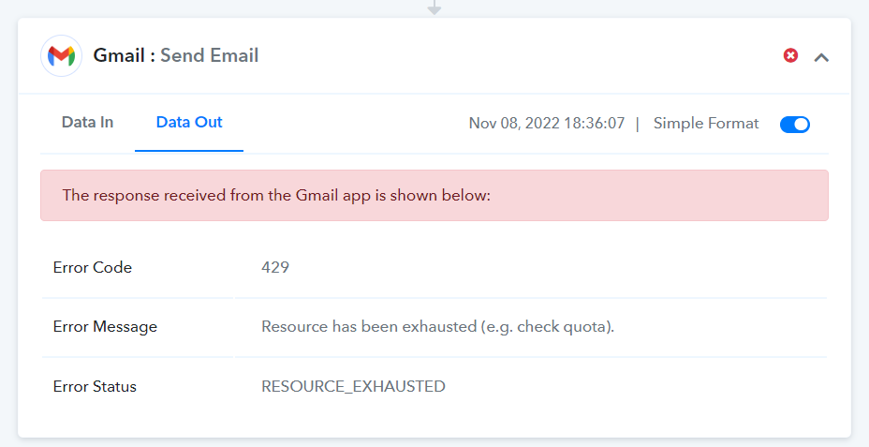869x447 pixels.
Task: Click the Send Email action name text
Action: [210, 55]
